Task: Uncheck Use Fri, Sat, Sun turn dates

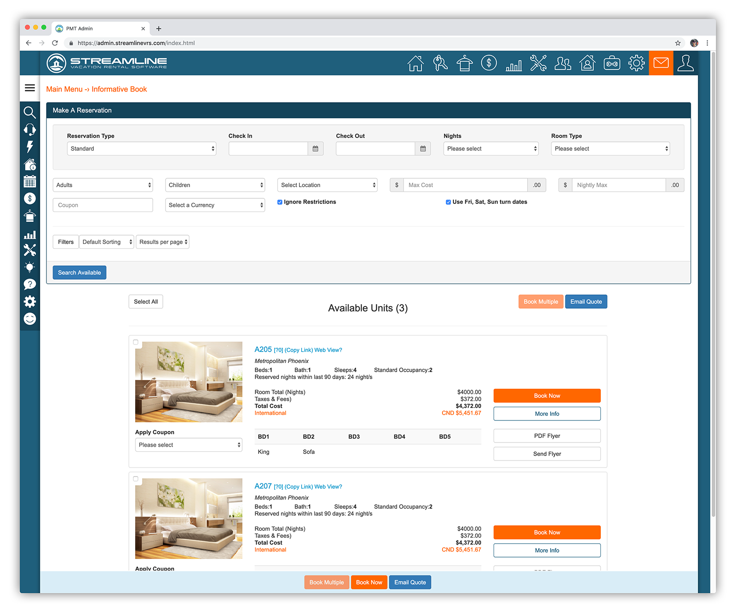Action: click(x=448, y=202)
